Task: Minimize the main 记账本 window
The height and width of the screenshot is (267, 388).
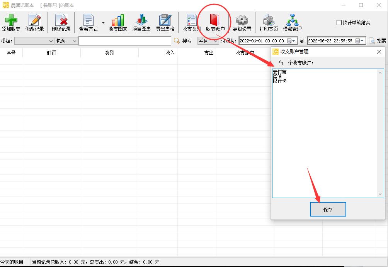Action: [344, 5]
